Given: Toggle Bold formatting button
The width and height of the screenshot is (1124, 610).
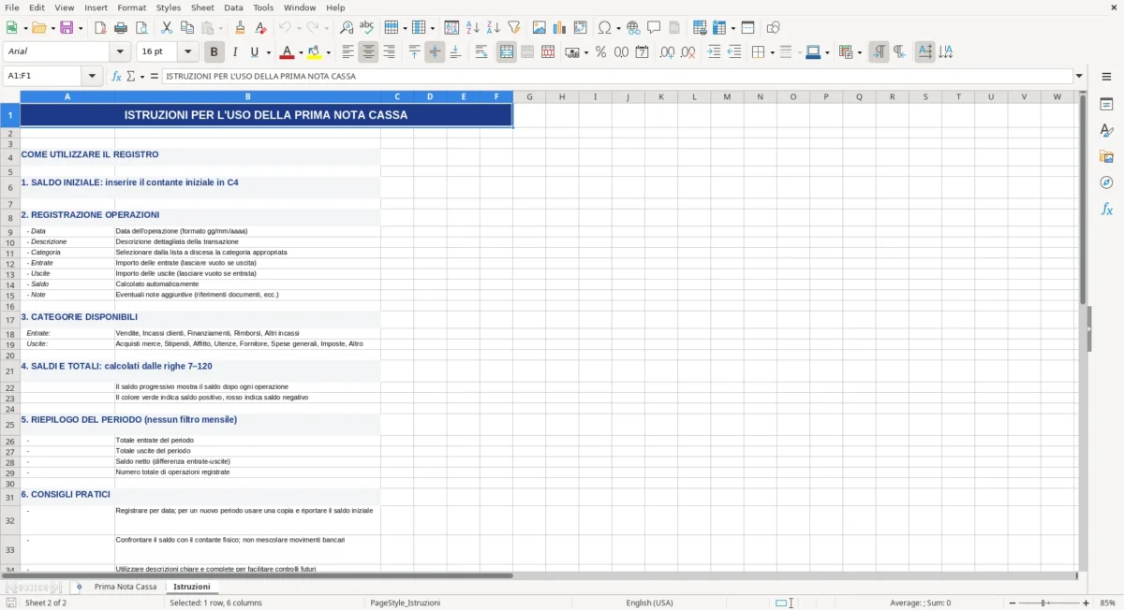Looking at the screenshot, I should (x=214, y=52).
